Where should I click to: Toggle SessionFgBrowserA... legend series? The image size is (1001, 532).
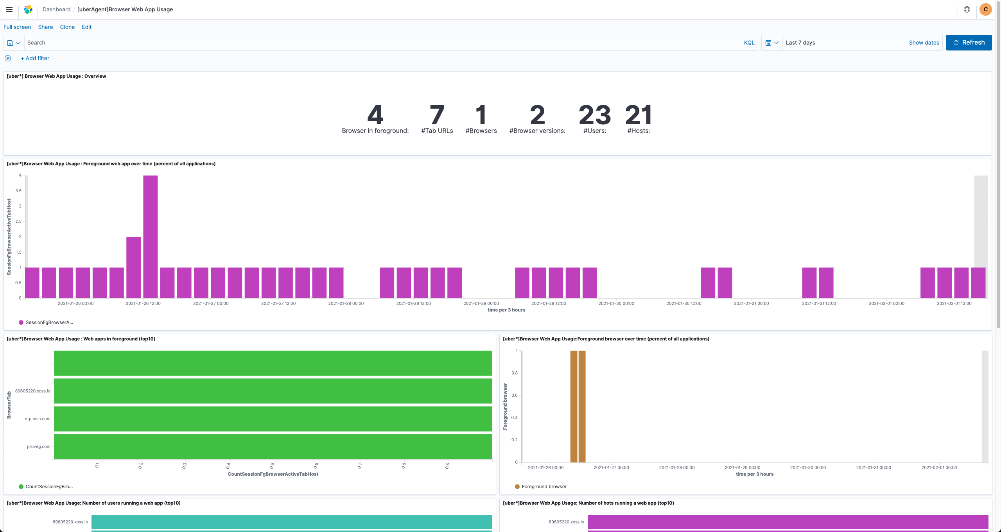(49, 322)
